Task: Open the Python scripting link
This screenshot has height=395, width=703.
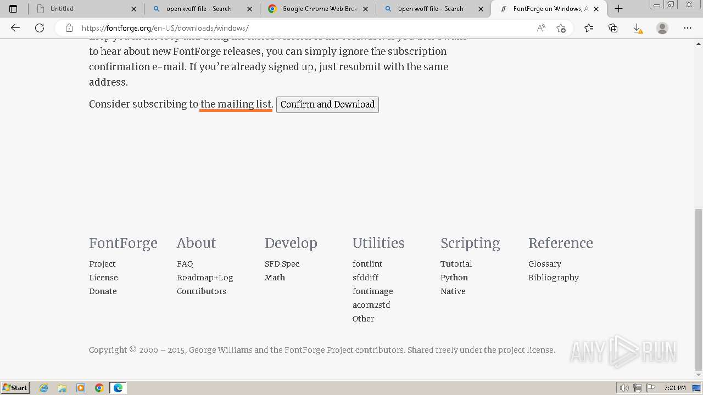Action: tap(454, 278)
